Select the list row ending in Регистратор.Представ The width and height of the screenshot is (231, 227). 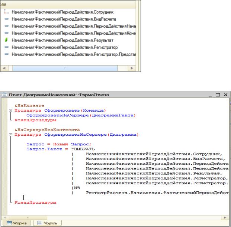[74, 55]
